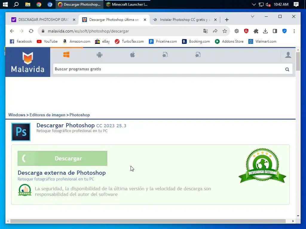This screenshot has height=229, width=306.
Task: Switch to Minecraft Launcher taskbar window
Action: pyautogui.click(x=127, y=4)
